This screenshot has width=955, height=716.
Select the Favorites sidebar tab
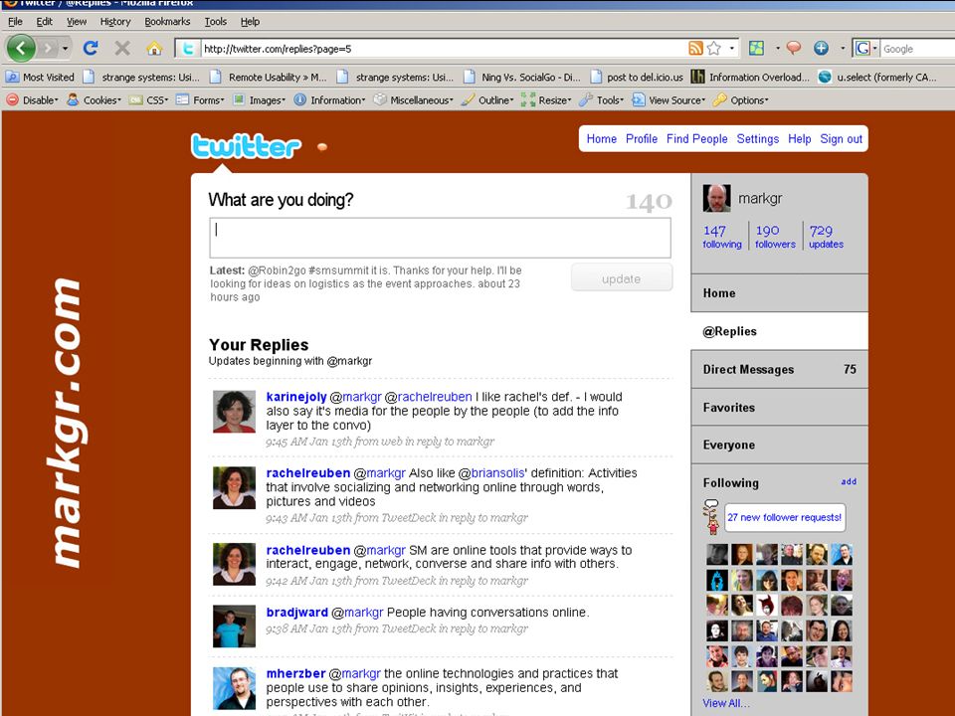[779, 408]
